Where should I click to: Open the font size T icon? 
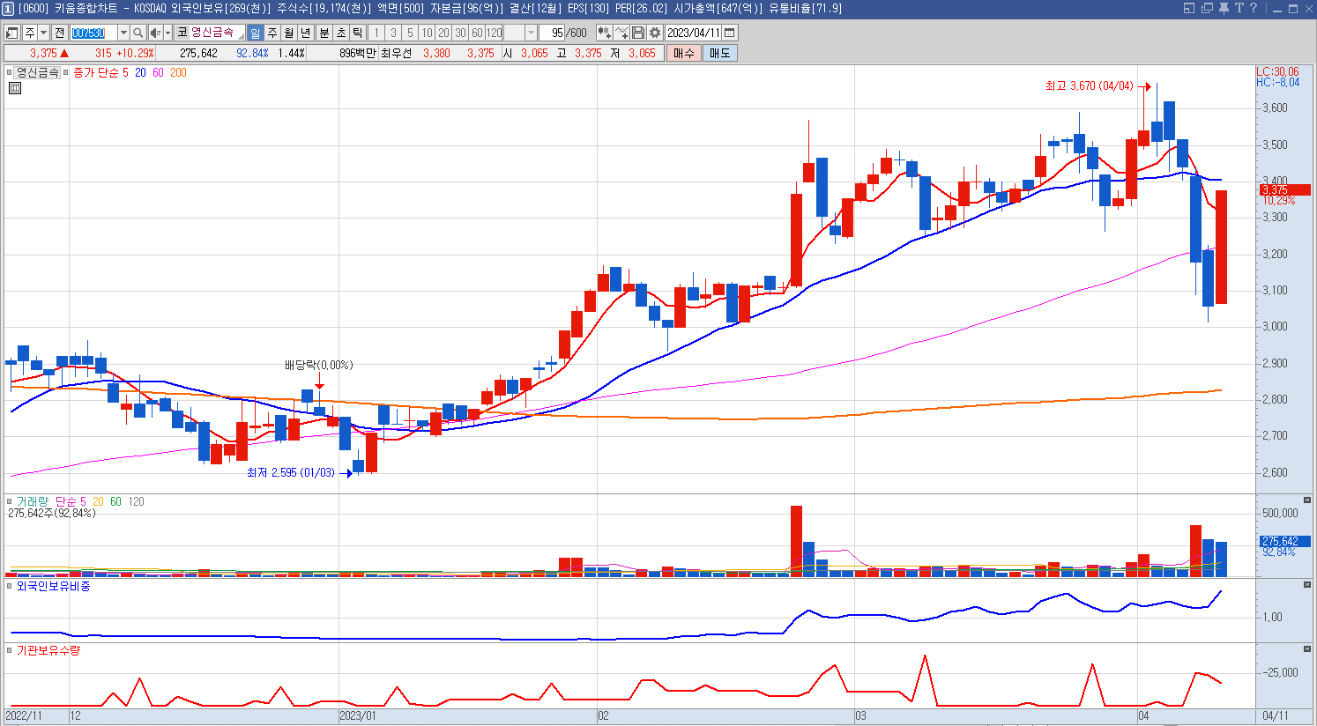[x=1239, y=8]
